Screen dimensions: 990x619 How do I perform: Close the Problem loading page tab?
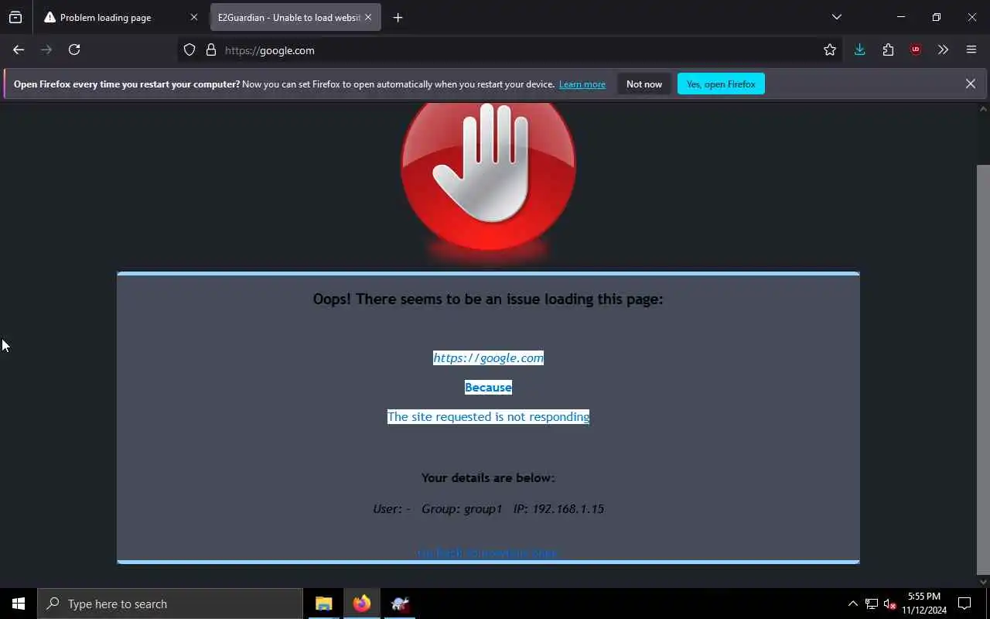click(x=194, y=17)
